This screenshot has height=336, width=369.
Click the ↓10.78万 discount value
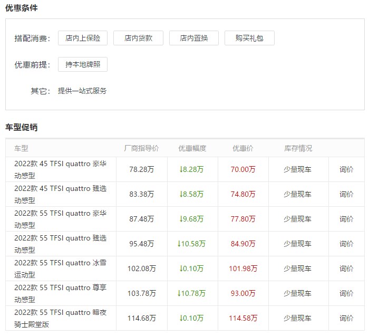(191, 293)
